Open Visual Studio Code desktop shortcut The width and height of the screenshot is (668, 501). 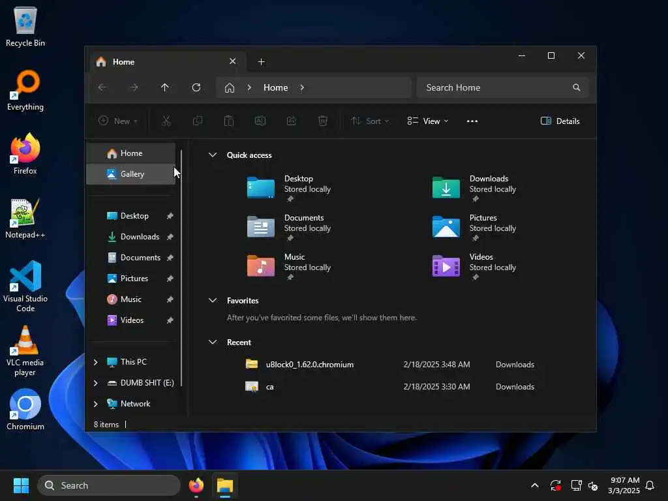[x=25, y=286]
